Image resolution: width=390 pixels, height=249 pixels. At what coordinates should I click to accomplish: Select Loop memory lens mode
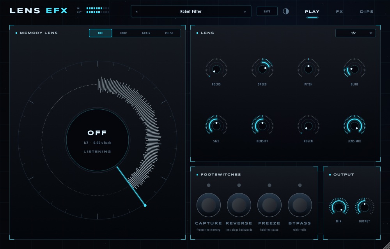point(123,33)
